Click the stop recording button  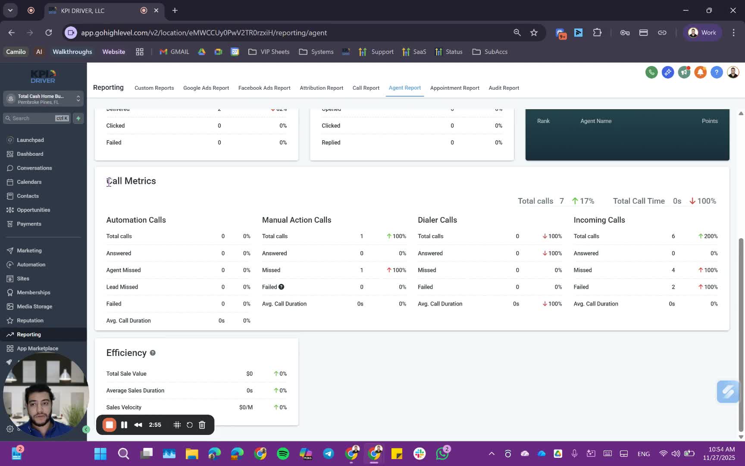click(x=110, y=425)
